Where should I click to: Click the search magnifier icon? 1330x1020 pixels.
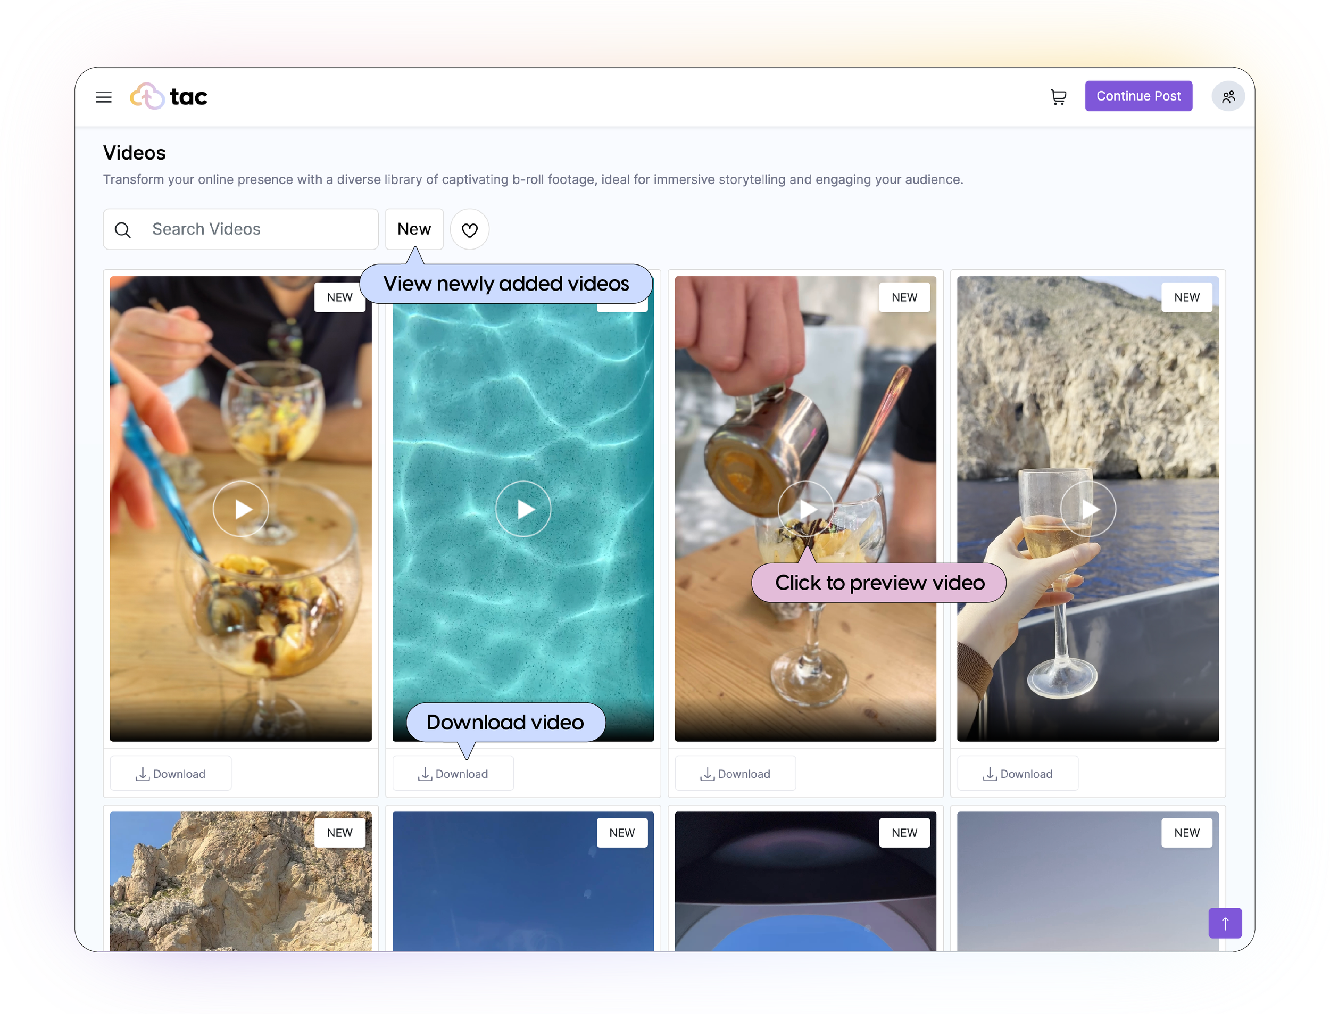123,230
